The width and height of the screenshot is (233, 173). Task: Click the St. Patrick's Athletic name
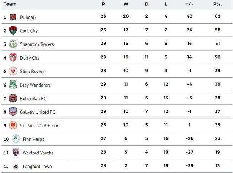pyautogui.click(x=39, y=126)
